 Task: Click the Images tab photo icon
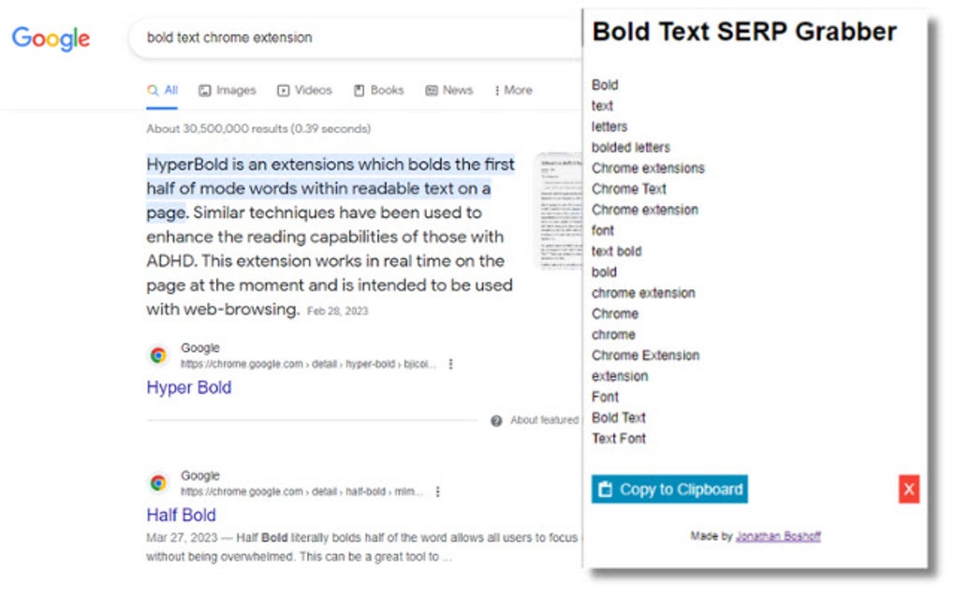click(207, 90)
